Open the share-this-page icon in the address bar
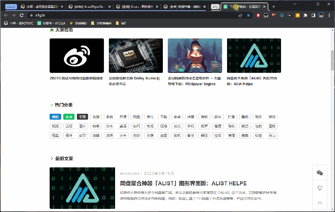This screenshot has height=212, width=335. 240,15
